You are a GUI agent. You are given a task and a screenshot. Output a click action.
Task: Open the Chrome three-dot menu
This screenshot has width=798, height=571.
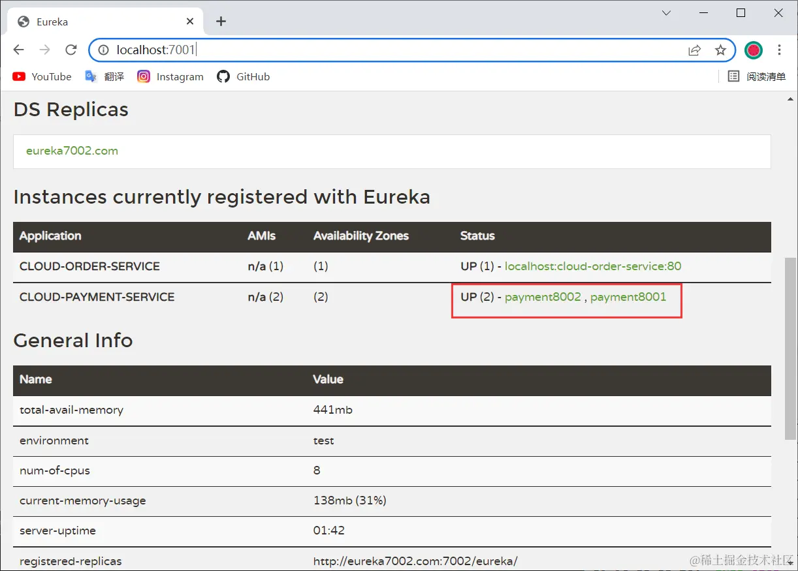tap(779, 50)
